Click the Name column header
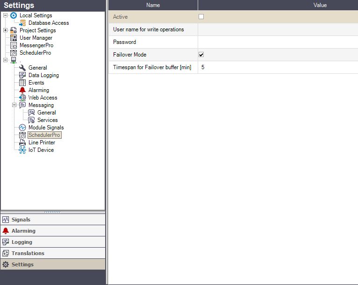This screenshot has height=285, width=358. tap(153, 5)
